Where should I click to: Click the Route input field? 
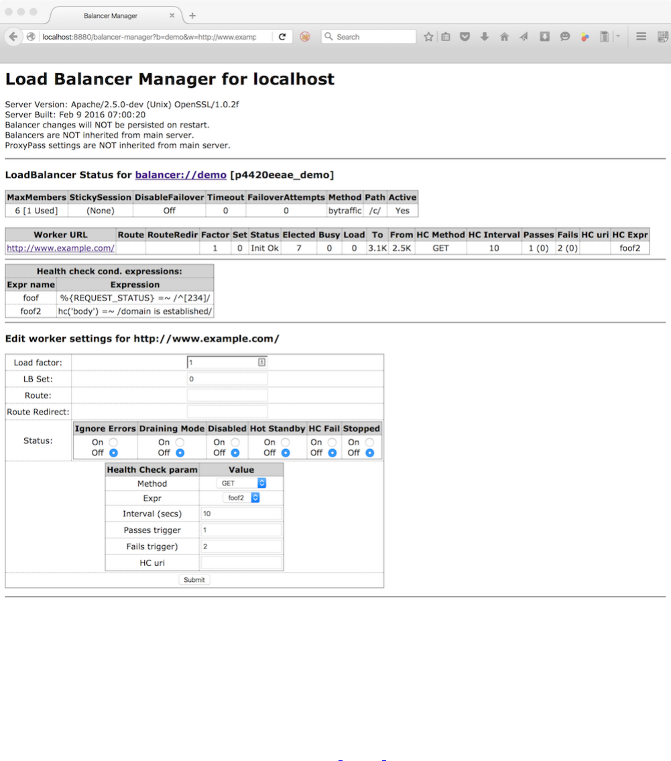227,396
